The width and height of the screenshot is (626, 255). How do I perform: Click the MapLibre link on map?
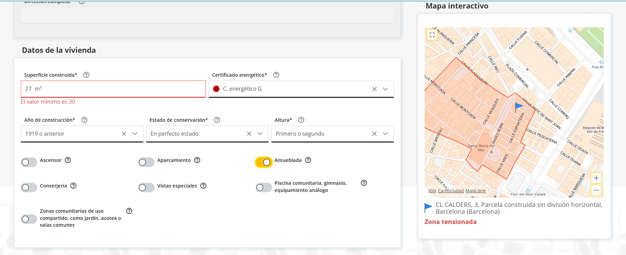pos(475,191)
